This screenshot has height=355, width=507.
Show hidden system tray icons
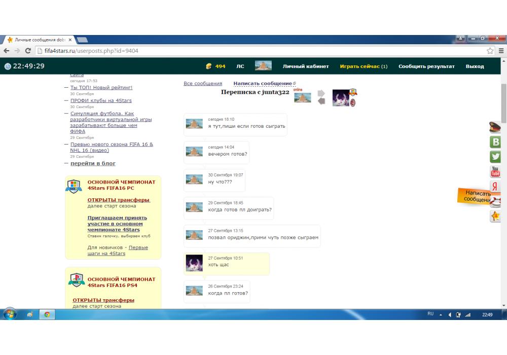point(440,314)
